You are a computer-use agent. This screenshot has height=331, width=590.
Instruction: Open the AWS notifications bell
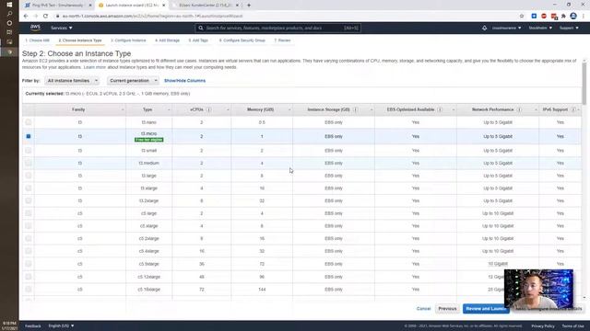(x=484, y=28)
